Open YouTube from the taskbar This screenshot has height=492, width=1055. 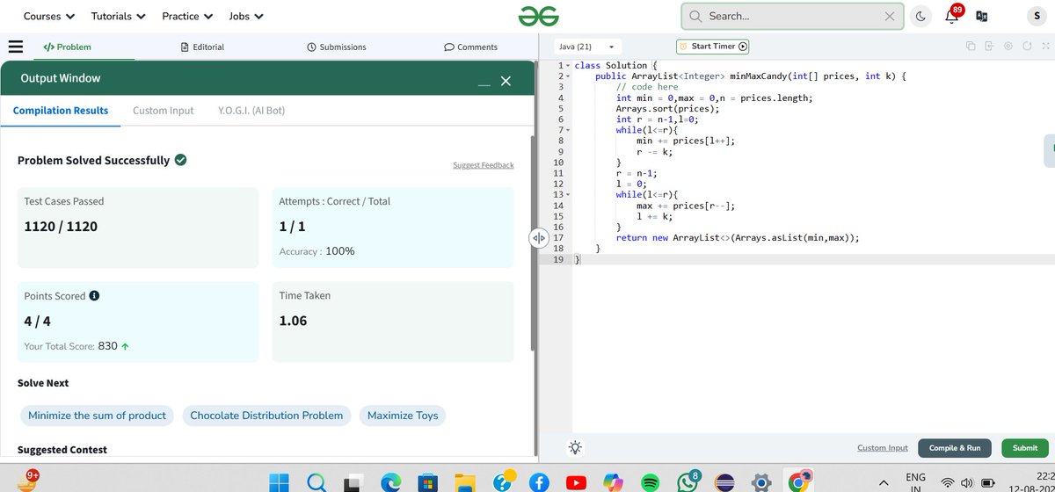577,481
